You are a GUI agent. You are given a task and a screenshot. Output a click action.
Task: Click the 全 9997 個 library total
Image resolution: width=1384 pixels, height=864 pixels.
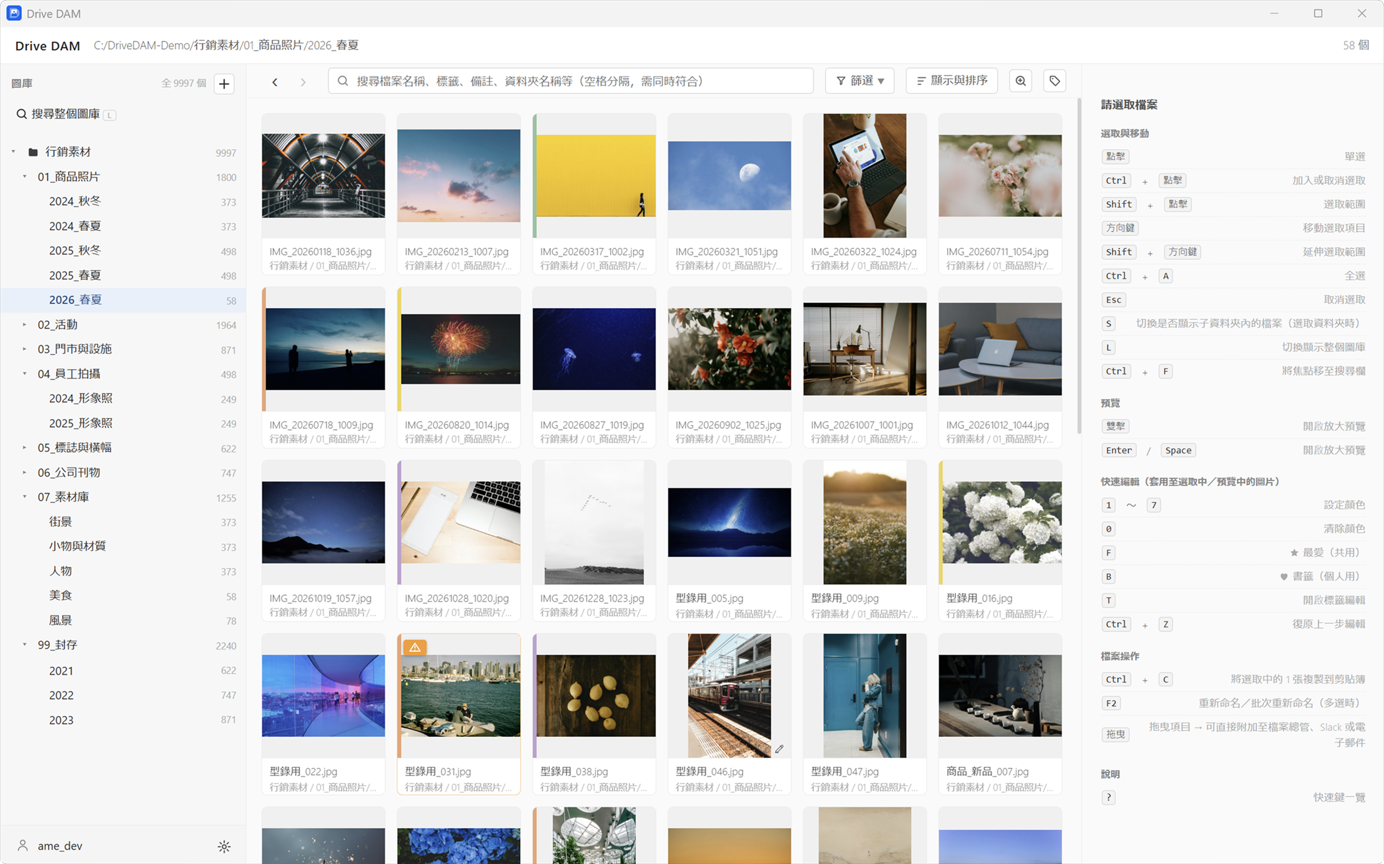coord(184,83)
